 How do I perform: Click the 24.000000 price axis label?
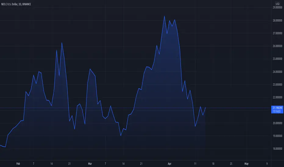click(x=277, y=72)
